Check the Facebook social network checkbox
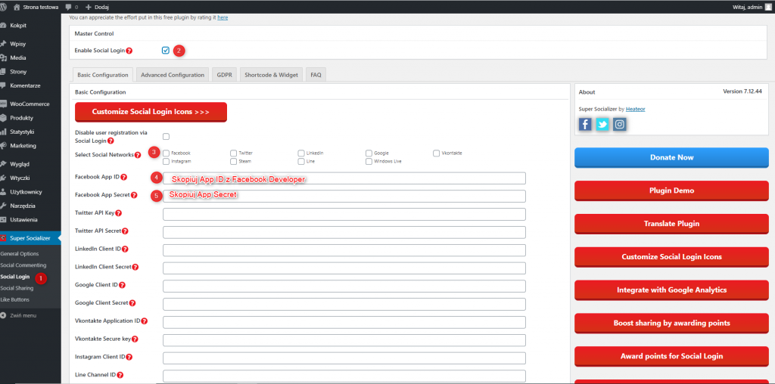Screen dimensions: 775x384 pos(167,153)
